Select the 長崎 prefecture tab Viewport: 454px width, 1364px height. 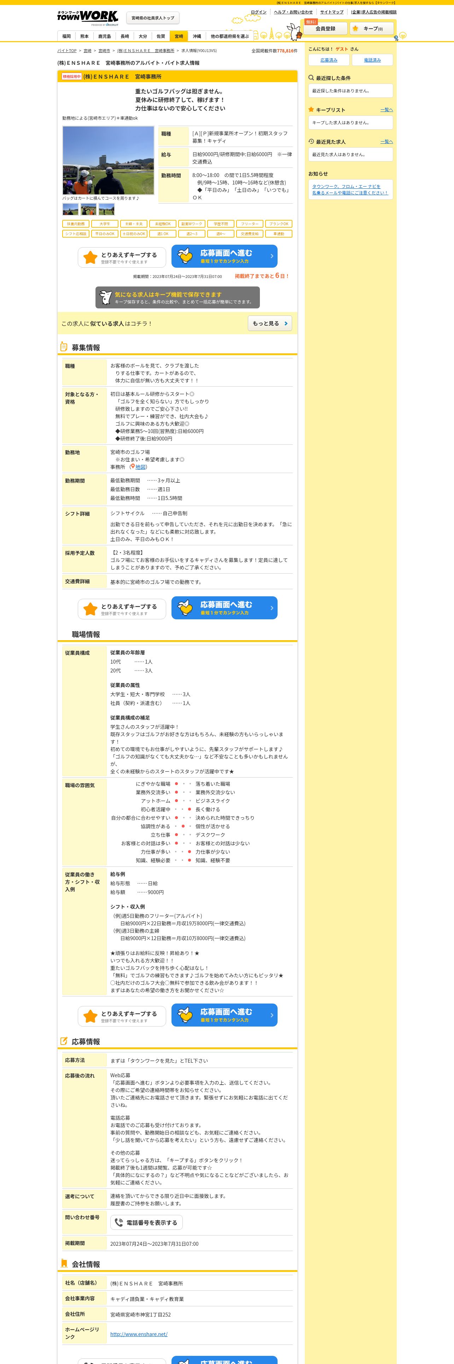pos(125,36)
